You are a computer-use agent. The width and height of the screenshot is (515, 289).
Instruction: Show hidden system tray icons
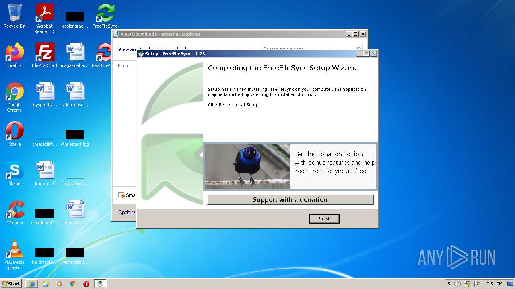(x=449, y=283)
